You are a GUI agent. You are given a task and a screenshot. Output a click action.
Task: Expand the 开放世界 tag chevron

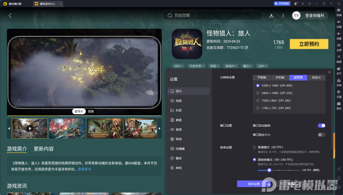coord(196,66)
